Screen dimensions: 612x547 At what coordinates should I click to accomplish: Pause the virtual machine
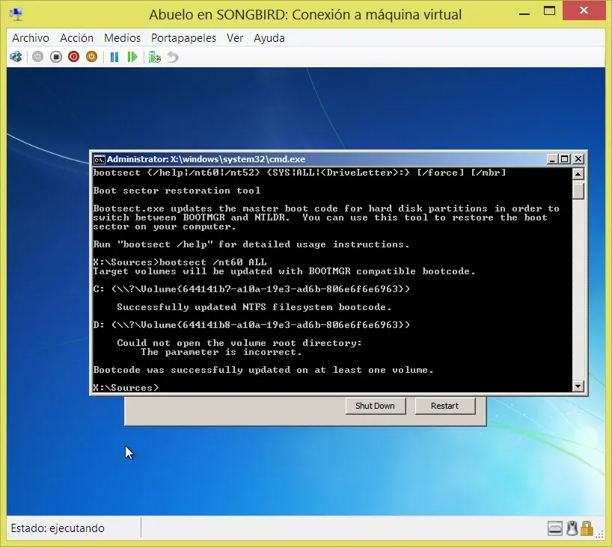pos(114,57)
